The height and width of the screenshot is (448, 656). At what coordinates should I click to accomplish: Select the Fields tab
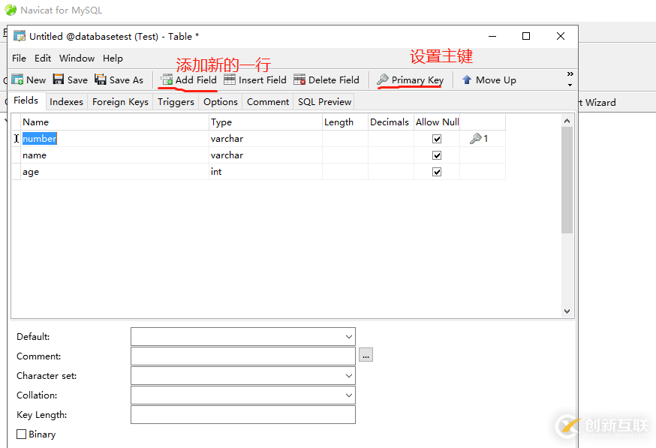coord(26,101)
